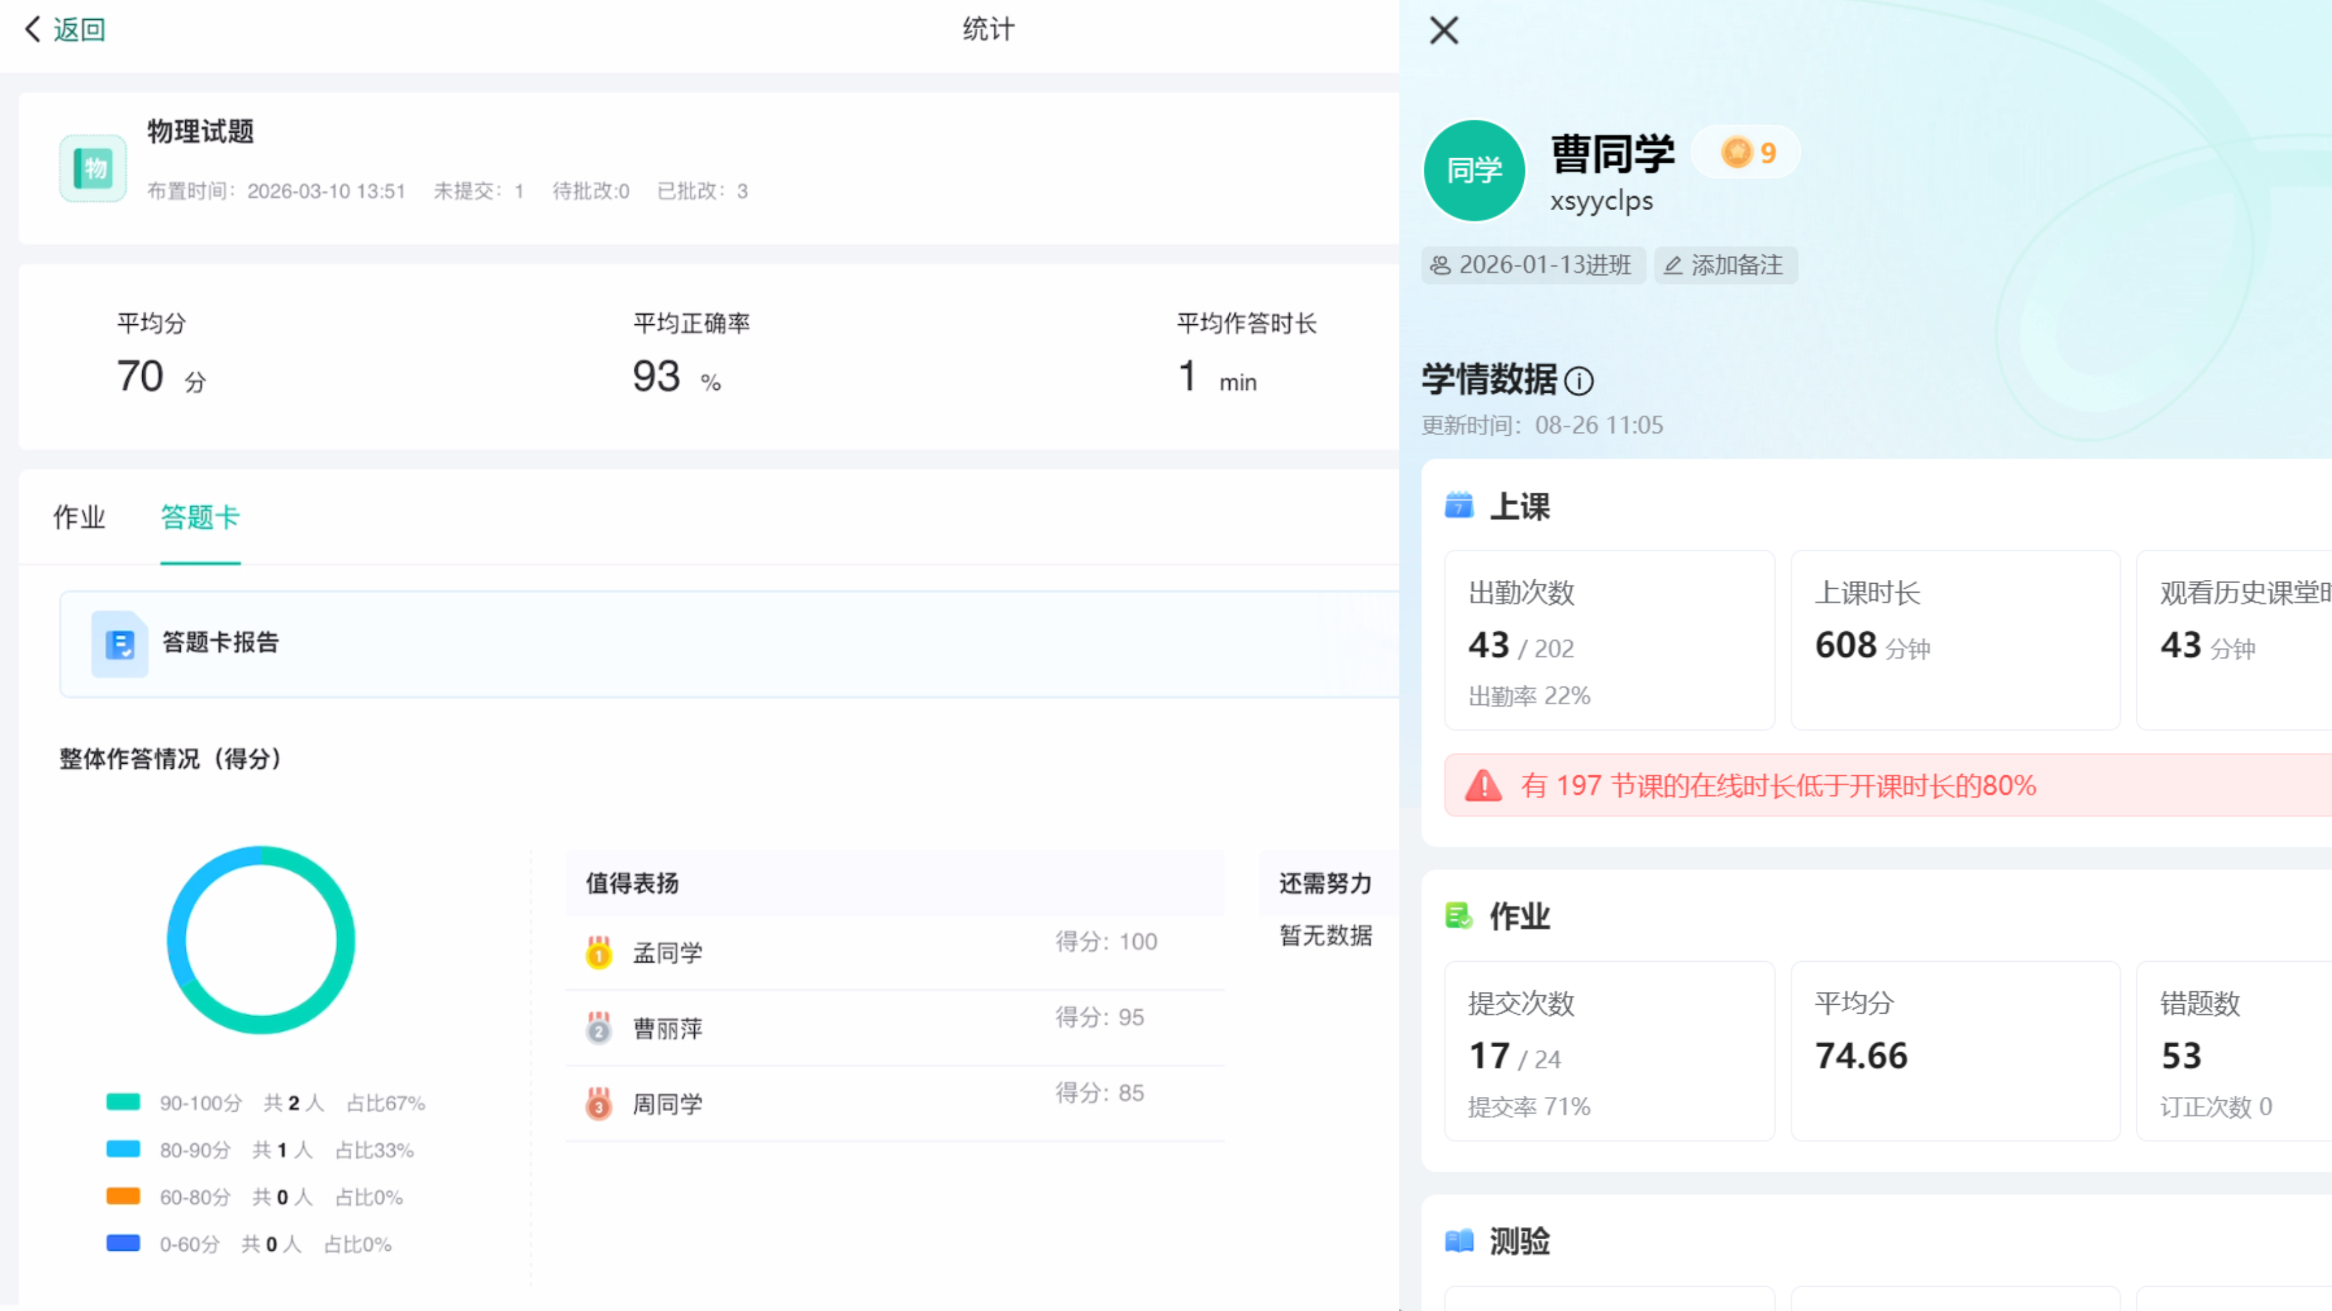Open the 平均分 74.66 card
Image resolution: width=2332 pixels, height=1311 pixels.
point(1955,1051)
